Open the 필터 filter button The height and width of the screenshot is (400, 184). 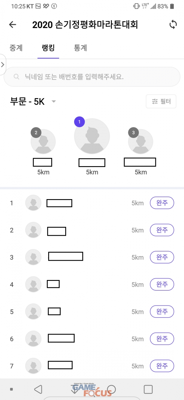tap(161, 101)
